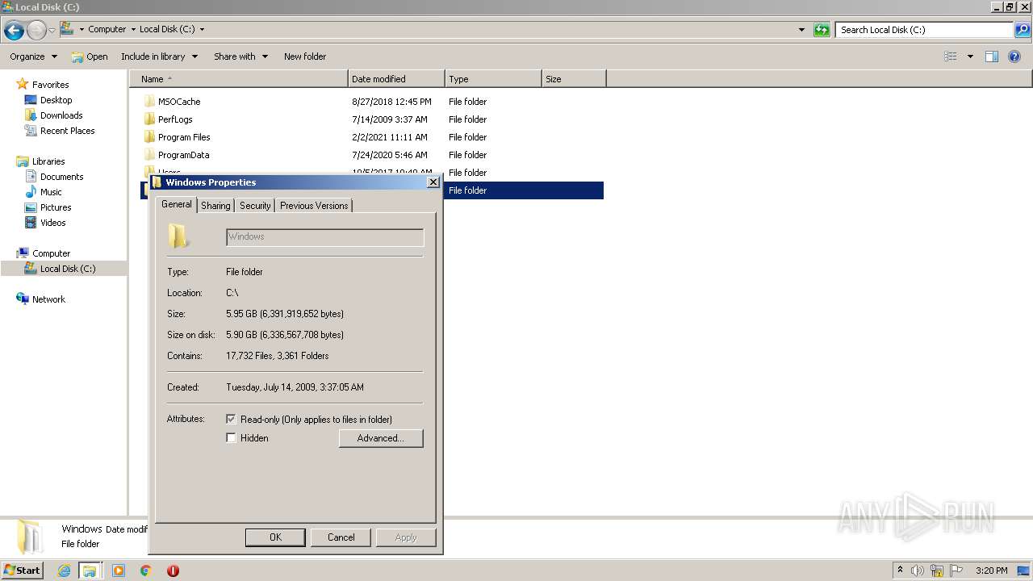Create a New folder
This screenshot has height=581, width=1033.
[305, 56]
